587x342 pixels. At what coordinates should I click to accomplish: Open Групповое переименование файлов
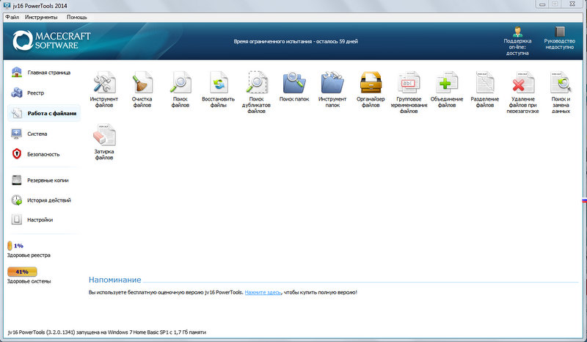click(409, 92)
